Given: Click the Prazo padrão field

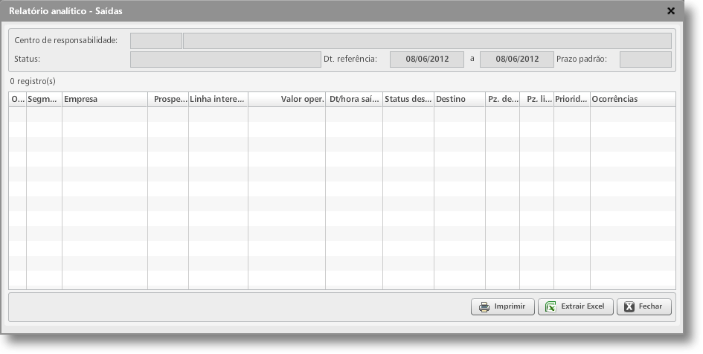Looking at the screenshot, I should [646, 59].
